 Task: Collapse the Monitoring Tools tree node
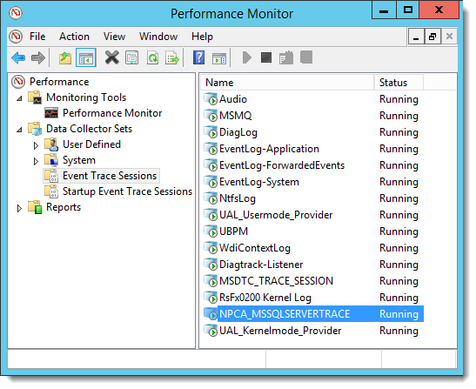19,98
